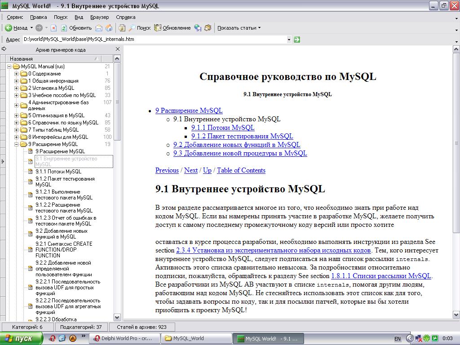Expand the 2 Установка MySQL folder

coord(17,88)
